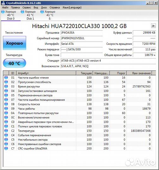Click status orb for attribute 02

click(6, 82)
